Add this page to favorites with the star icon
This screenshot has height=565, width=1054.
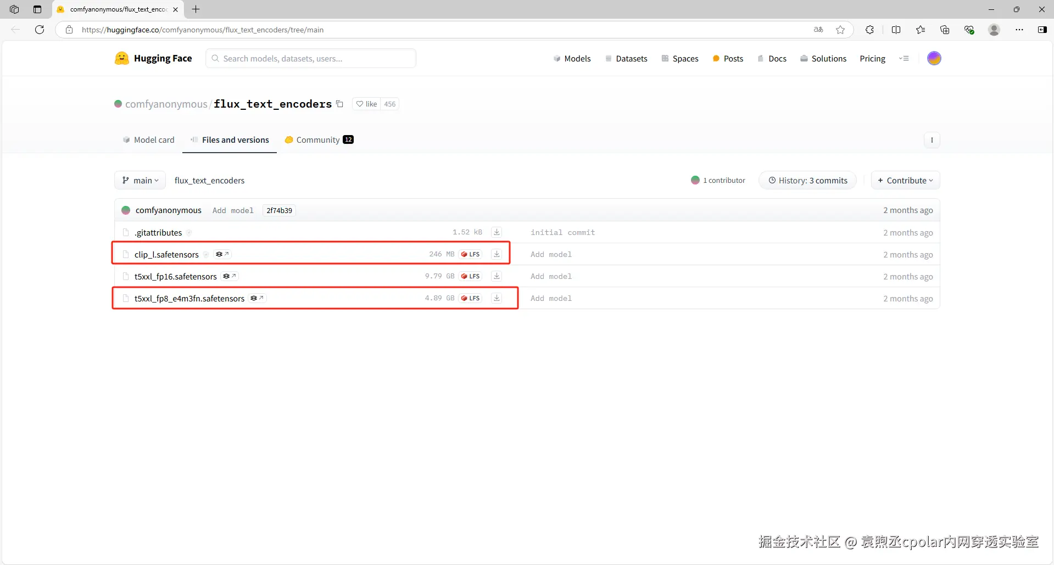tap(840, 30)
